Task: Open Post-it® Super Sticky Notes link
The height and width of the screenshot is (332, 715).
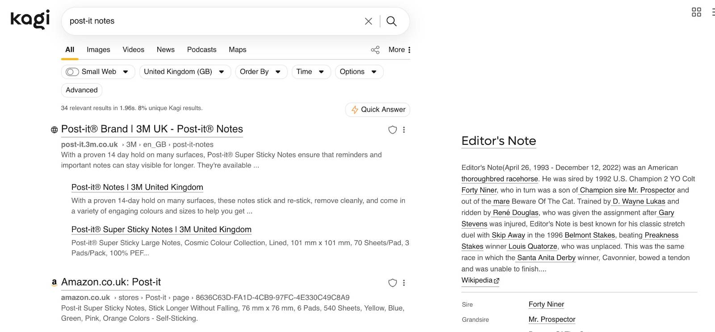Action: click(x=161, y=230)
